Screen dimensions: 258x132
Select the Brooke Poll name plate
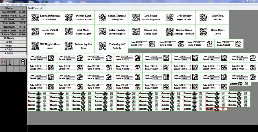tap(145, 32)
